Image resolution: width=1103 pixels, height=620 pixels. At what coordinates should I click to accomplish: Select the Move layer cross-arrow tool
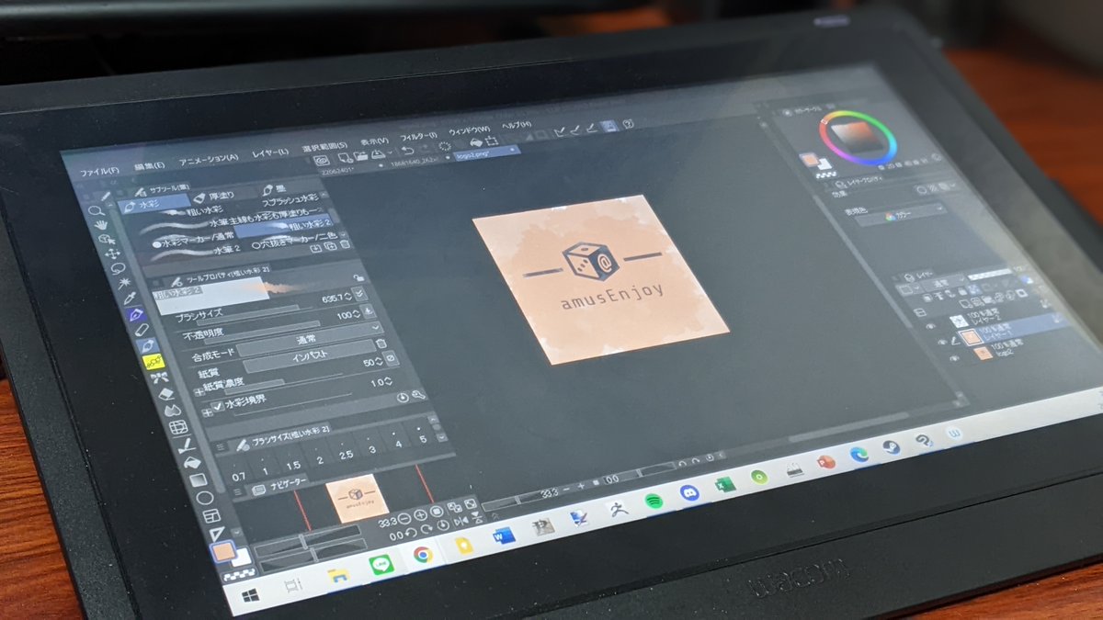[x=113, y=254]
